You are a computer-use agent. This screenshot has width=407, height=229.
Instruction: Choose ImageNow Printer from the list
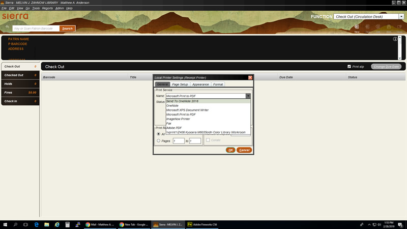click(208, 119)
